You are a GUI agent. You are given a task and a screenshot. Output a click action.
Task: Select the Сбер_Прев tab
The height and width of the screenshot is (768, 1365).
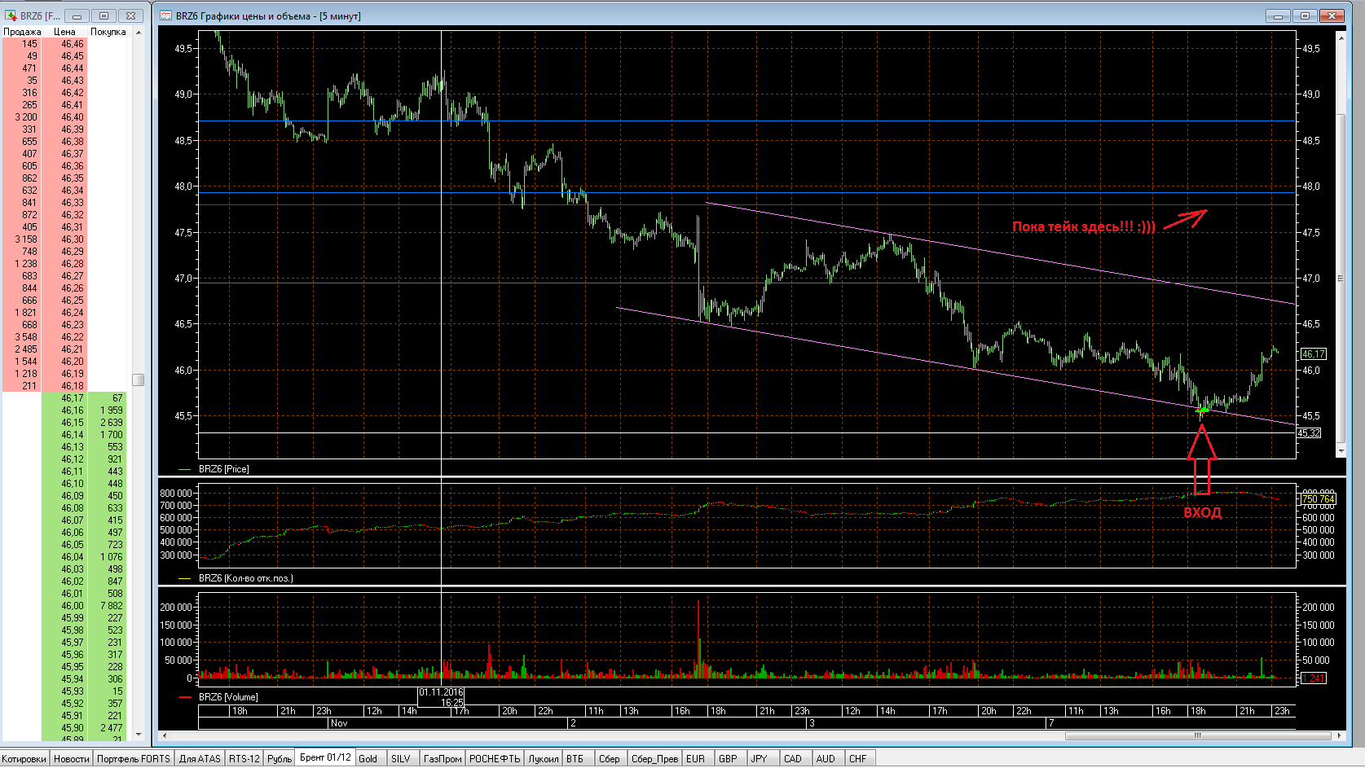coord(654,759)
